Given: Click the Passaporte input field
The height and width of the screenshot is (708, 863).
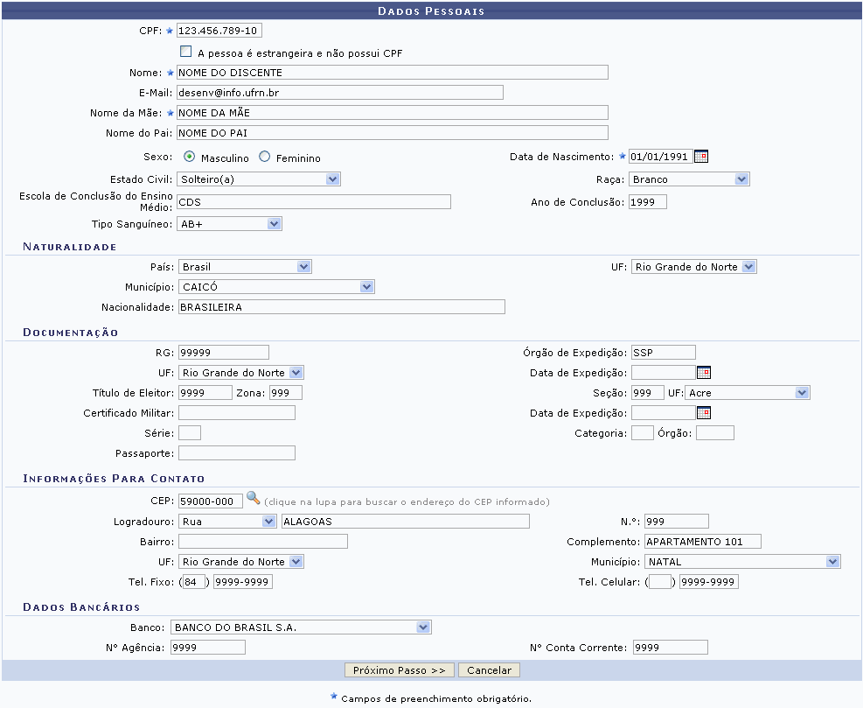Looking at the screenshot, I should click(236, 453).
